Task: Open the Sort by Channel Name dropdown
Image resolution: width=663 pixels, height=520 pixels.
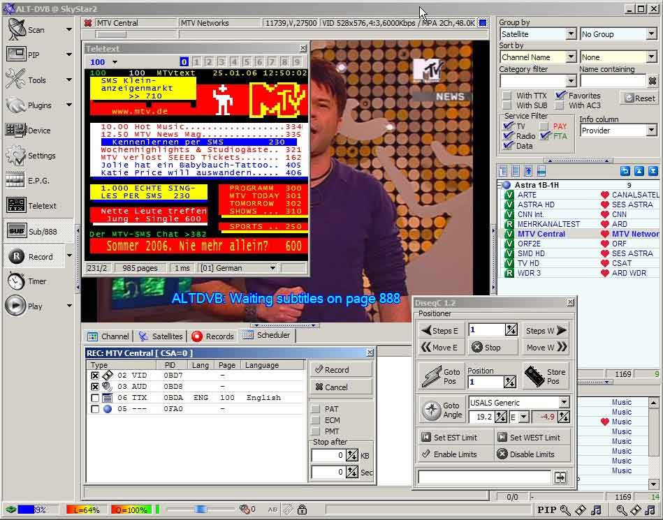Action: click(571, 57)
